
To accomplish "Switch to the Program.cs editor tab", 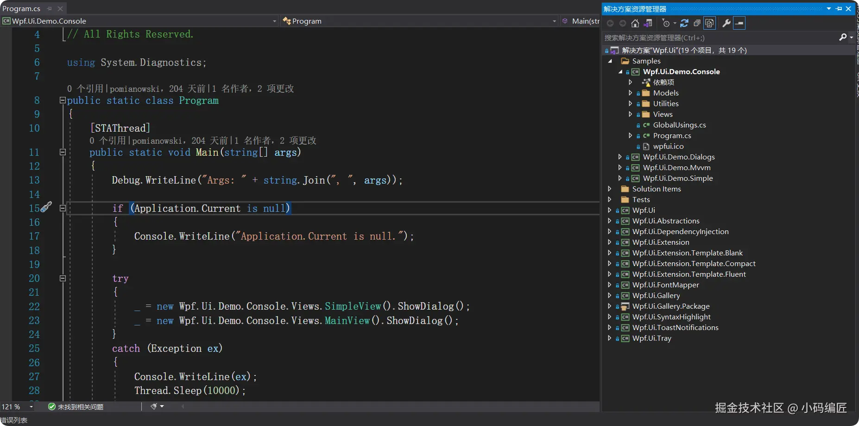I will (21, 8).
